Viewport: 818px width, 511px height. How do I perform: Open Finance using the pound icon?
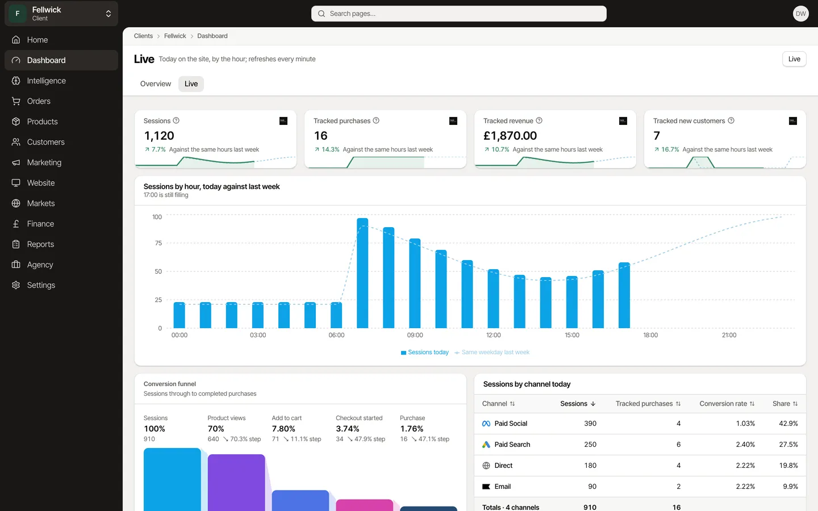tap(16, 224)
